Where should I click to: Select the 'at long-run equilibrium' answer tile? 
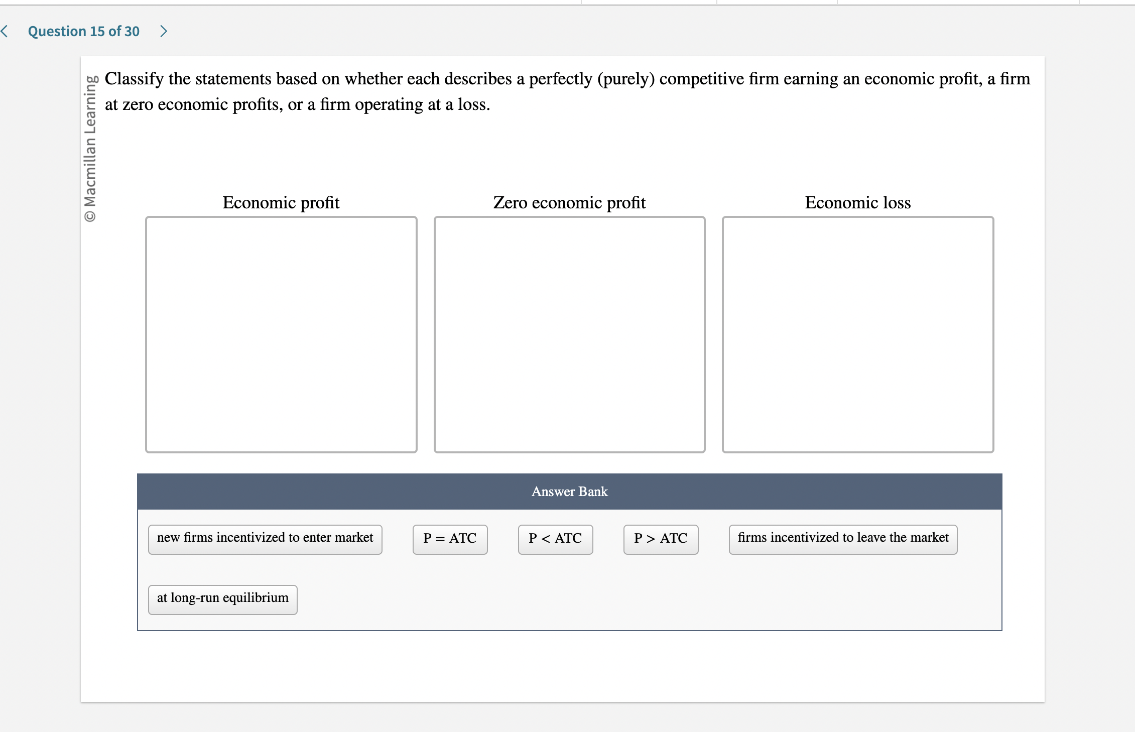click(x=222, y=598)
